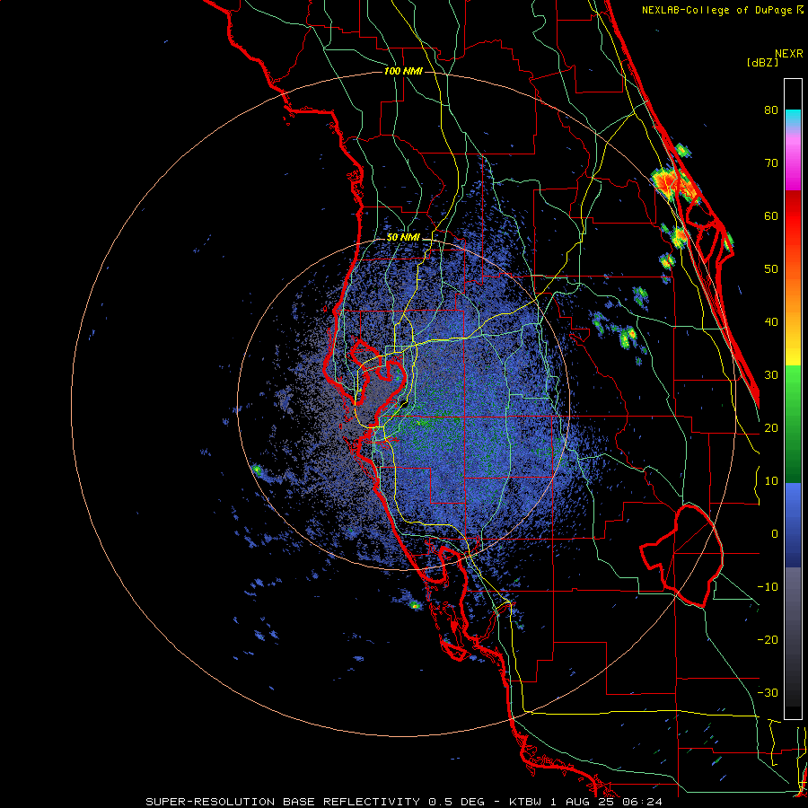Click the [dBZ] unit label
808x808 pixels.
pyautogui.click(x=762, y=62)
